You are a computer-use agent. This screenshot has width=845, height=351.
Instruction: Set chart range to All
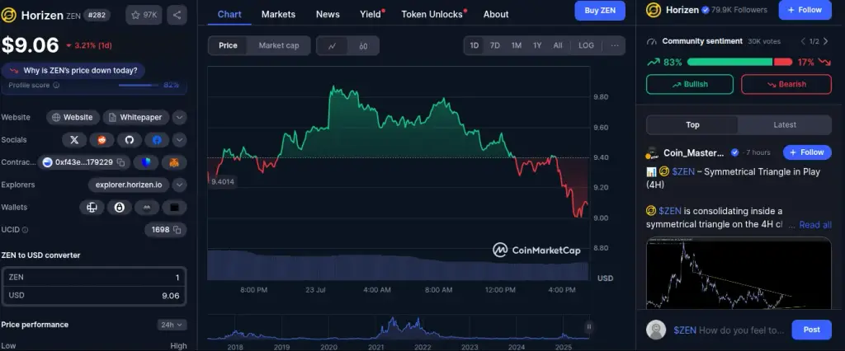pos(558,46)
